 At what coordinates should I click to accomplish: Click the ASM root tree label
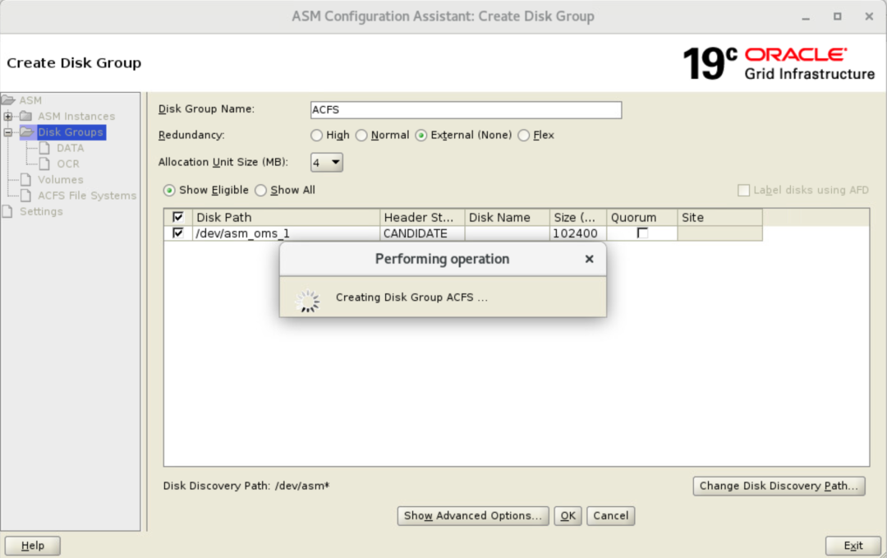click(x=30, y=100)
